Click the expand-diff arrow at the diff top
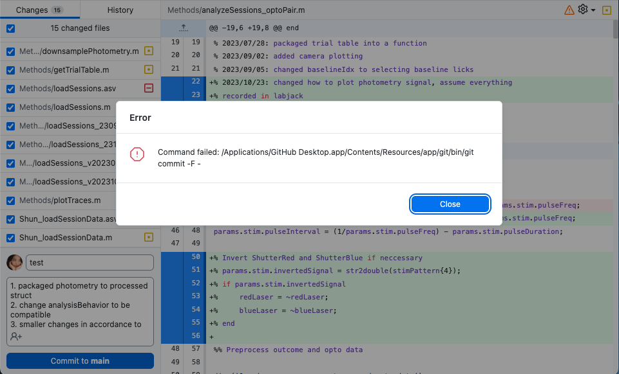This screenshot has height=374, width=619. point(184,28)
